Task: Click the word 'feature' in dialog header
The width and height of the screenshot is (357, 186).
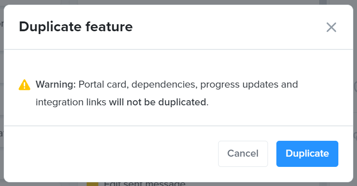Action: coord(109,27)
